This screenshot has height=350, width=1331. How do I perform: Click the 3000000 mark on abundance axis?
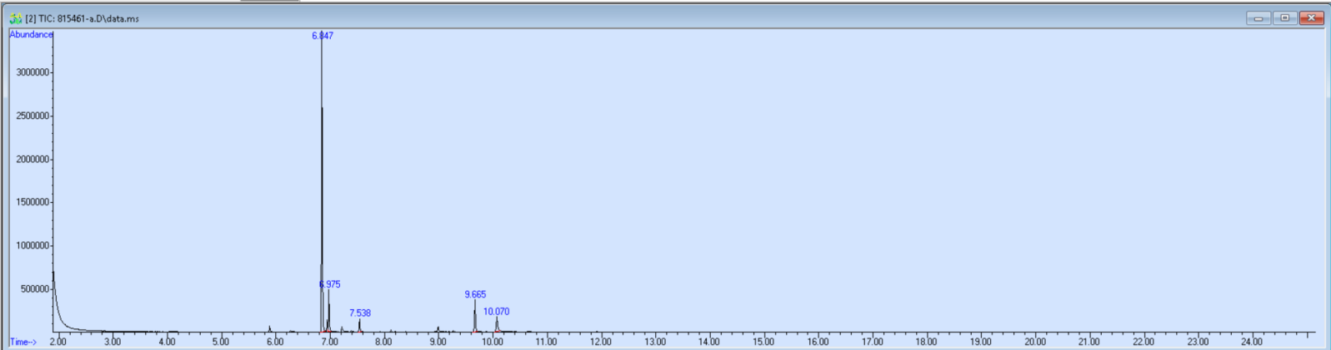[x=33, y=72]
